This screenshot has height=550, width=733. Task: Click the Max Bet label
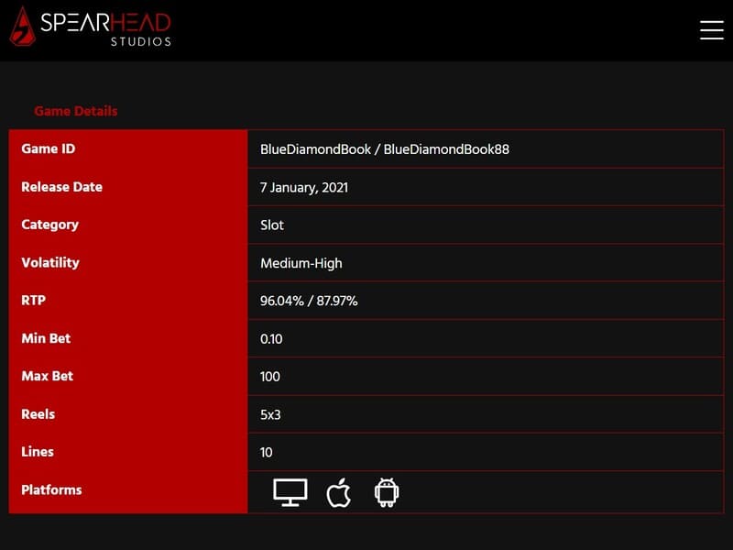coord(48,376)
